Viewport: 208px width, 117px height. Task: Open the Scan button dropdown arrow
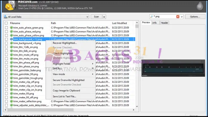point(104,17)
